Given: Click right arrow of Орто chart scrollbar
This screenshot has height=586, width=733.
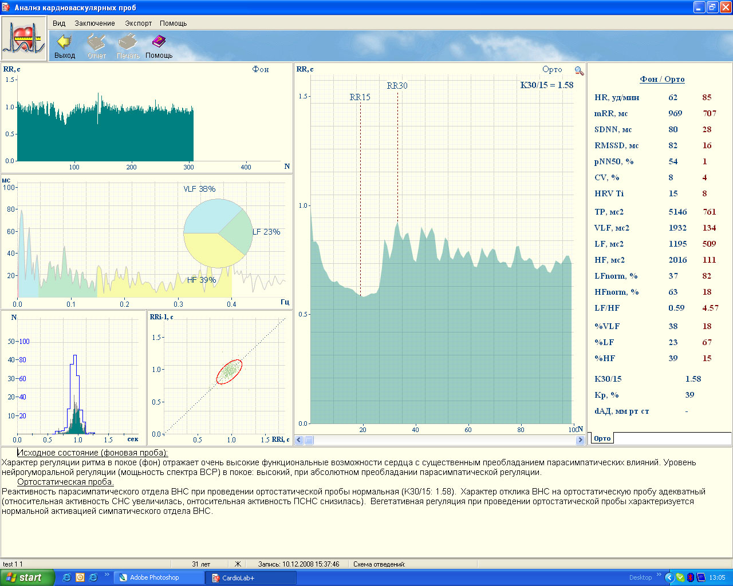Looking at the screenshot, I should pos(580,440).
